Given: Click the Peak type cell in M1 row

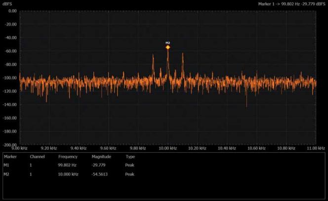Looking at the screenshot, I should click(130, 165).
